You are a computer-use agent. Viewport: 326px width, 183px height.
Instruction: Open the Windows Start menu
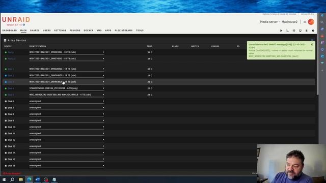(x=4, y=179)
